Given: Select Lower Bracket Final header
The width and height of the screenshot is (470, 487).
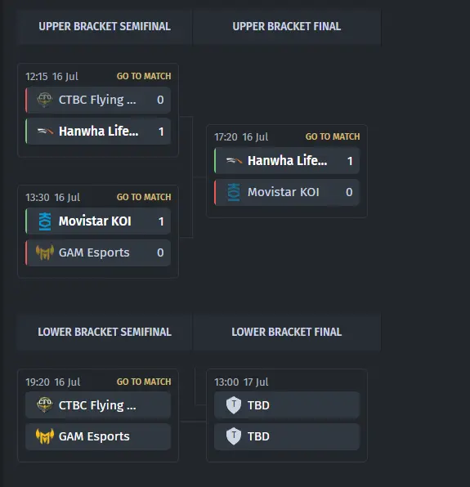Looking at the screenshot, I should pos(287,332).
